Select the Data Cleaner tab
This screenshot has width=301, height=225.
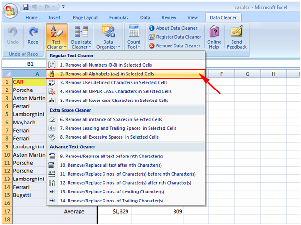pyautogui.click(x=223, y=18)
